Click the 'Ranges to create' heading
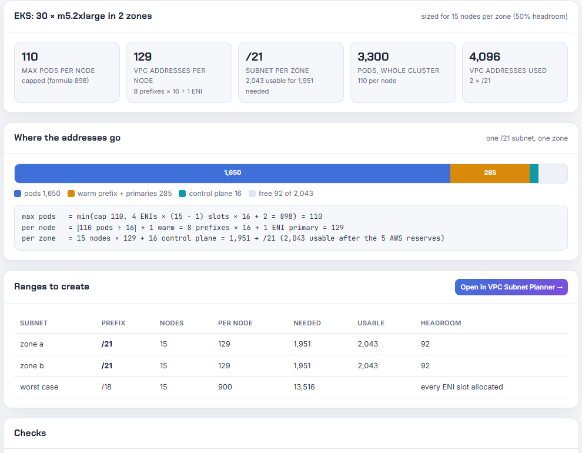 [x=52, y=287]
